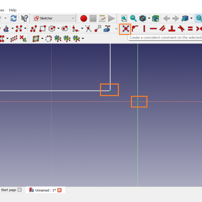Open the Sketcher workbench dropdown

pyautogui.click(x=54, y=18)
